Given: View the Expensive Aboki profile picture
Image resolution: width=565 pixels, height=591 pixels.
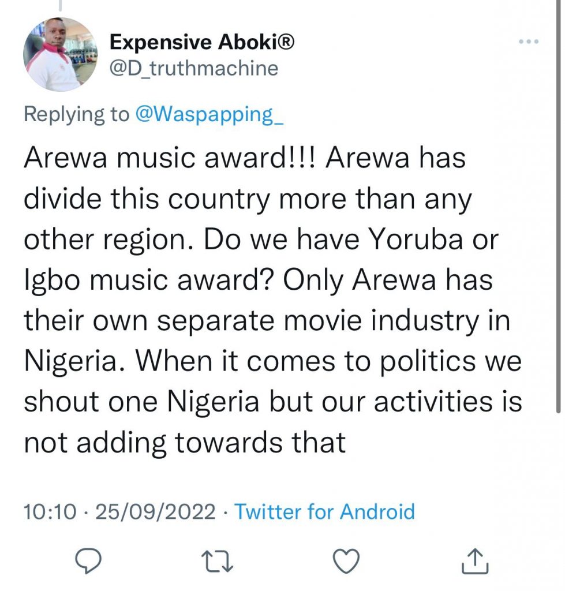Looking at the screenshot, I should point(60,55).
